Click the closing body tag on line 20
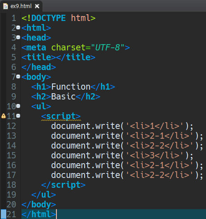The image size is (206, 219). tap(39, 205)
